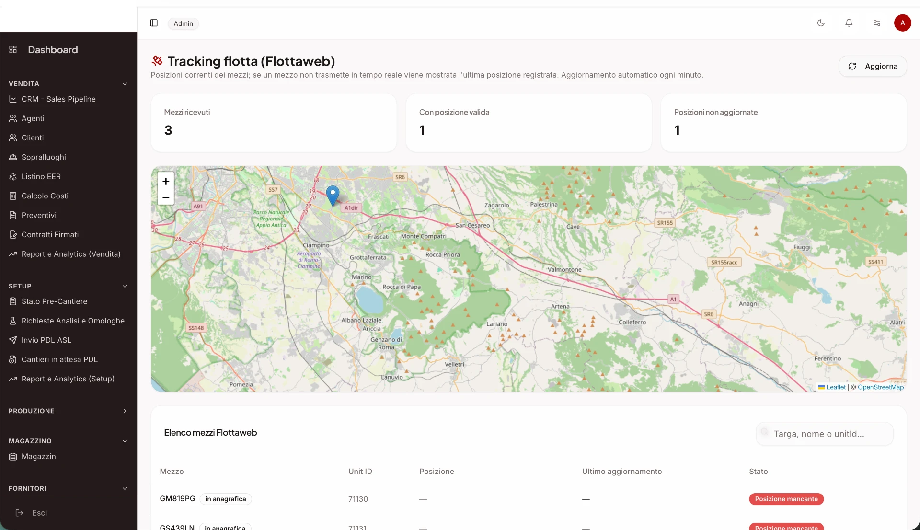
Task: Open notifications bell icon
Action: click(x=849, y=23)
